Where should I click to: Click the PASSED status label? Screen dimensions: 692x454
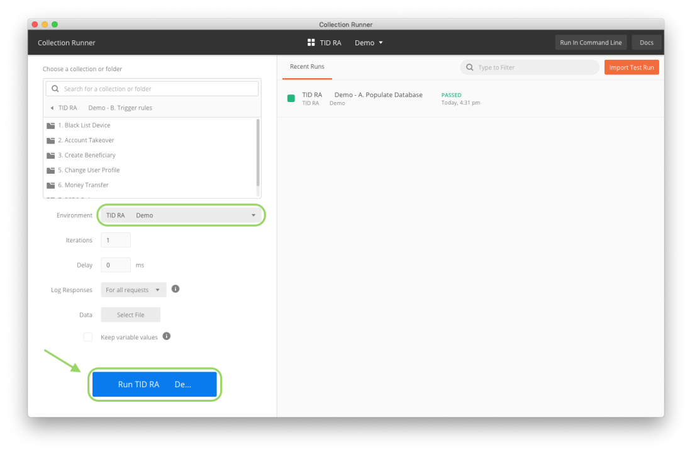point(451,95)
